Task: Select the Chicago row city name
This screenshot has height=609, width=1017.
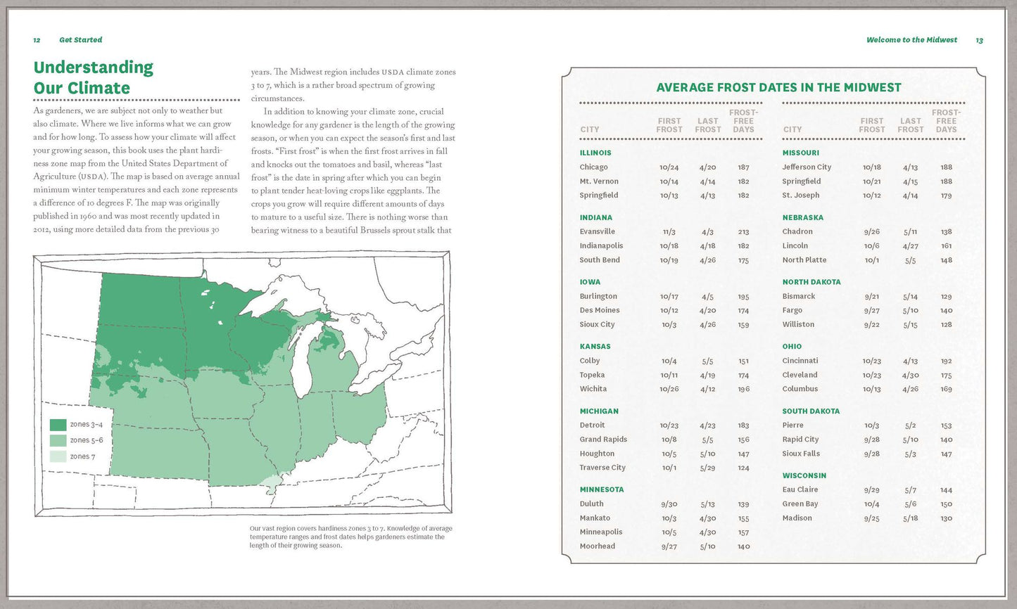Action: [x=593, y=167]
